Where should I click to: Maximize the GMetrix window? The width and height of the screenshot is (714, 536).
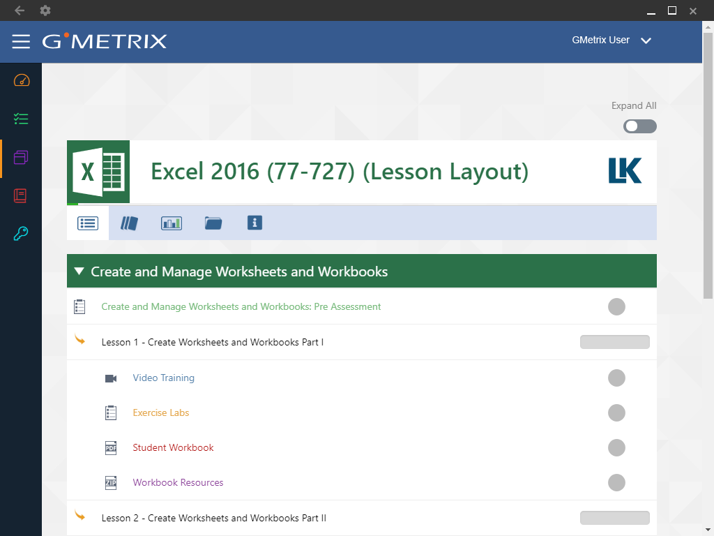point(672,10)
